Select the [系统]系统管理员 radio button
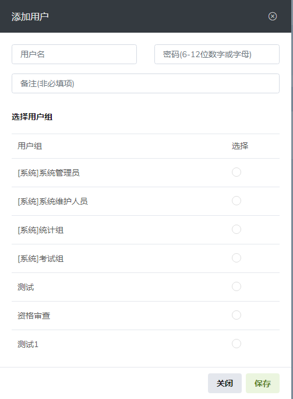This screenshot has height=399, width=293. (236, 172)
